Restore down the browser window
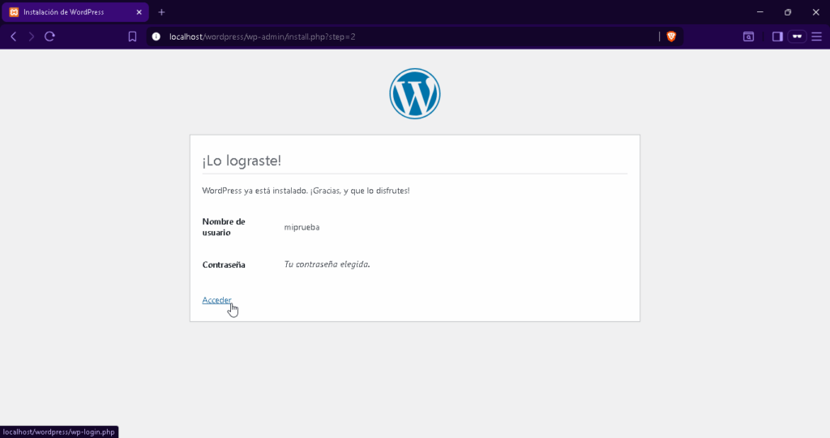Screen dimensions: 830x438 (788, 12)
